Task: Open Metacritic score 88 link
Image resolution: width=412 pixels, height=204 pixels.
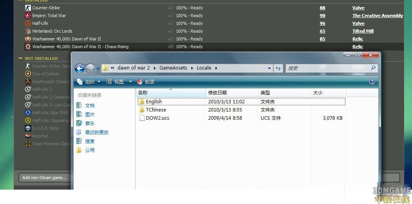Action: click(323, 8)
